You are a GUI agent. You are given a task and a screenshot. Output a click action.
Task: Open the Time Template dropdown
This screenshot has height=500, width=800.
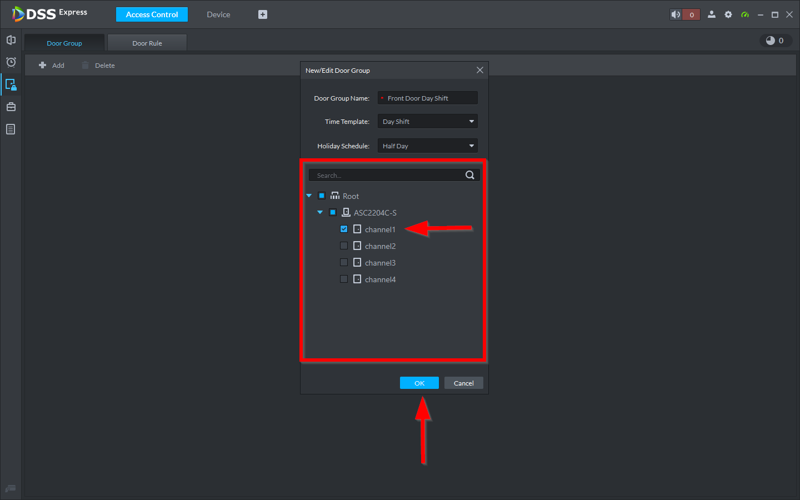click(x=427, y=122)
